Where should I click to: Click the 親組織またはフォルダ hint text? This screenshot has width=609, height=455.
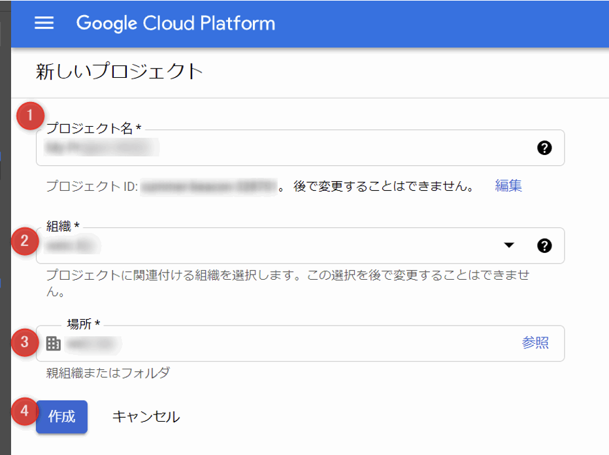point(108,373)
